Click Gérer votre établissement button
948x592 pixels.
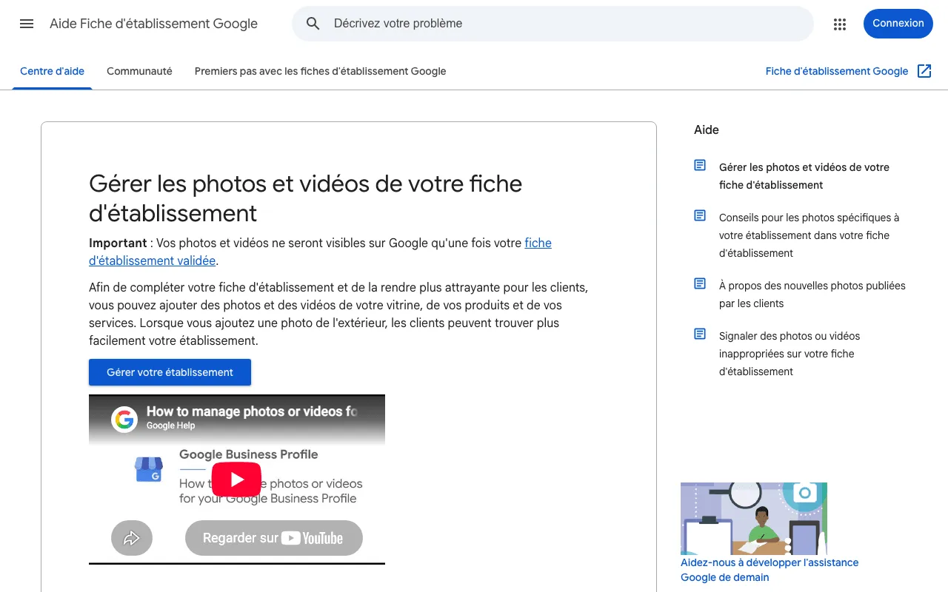(x=170, y=372)
